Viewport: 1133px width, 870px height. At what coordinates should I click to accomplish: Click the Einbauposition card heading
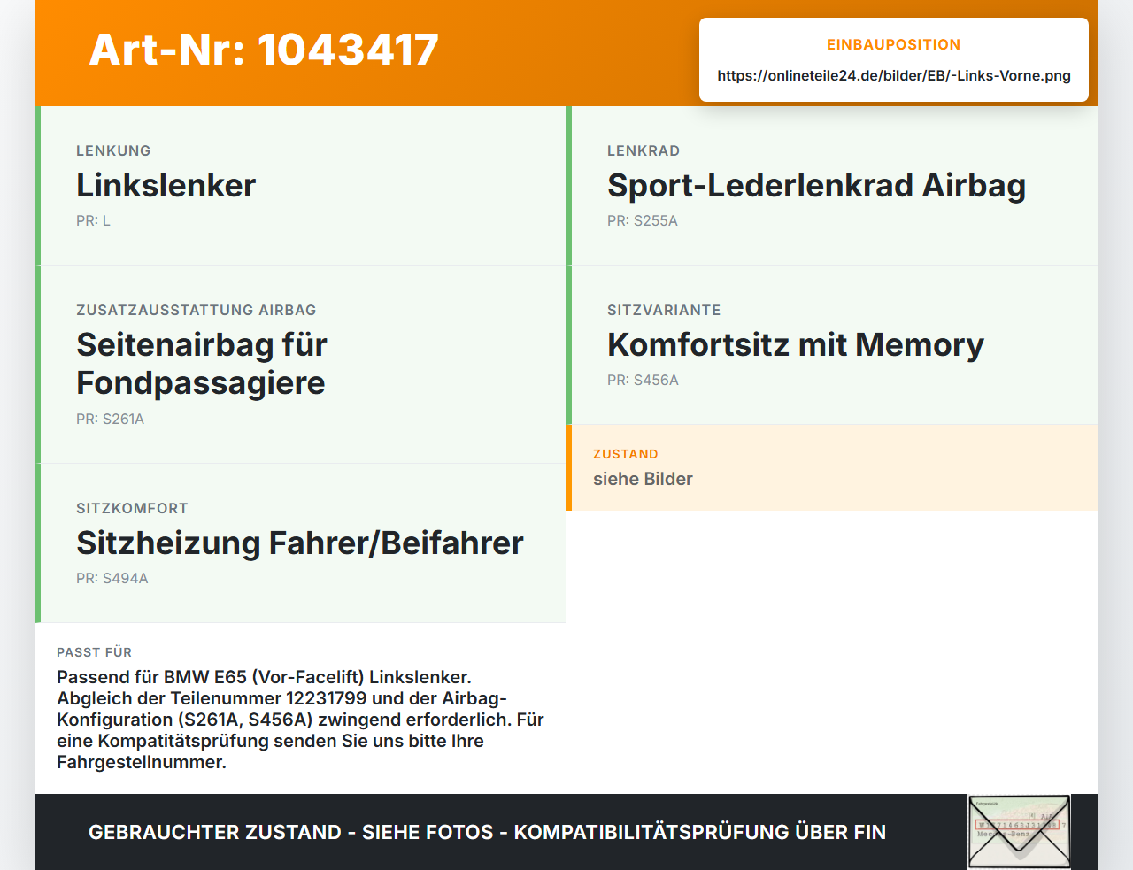[893, 44]
